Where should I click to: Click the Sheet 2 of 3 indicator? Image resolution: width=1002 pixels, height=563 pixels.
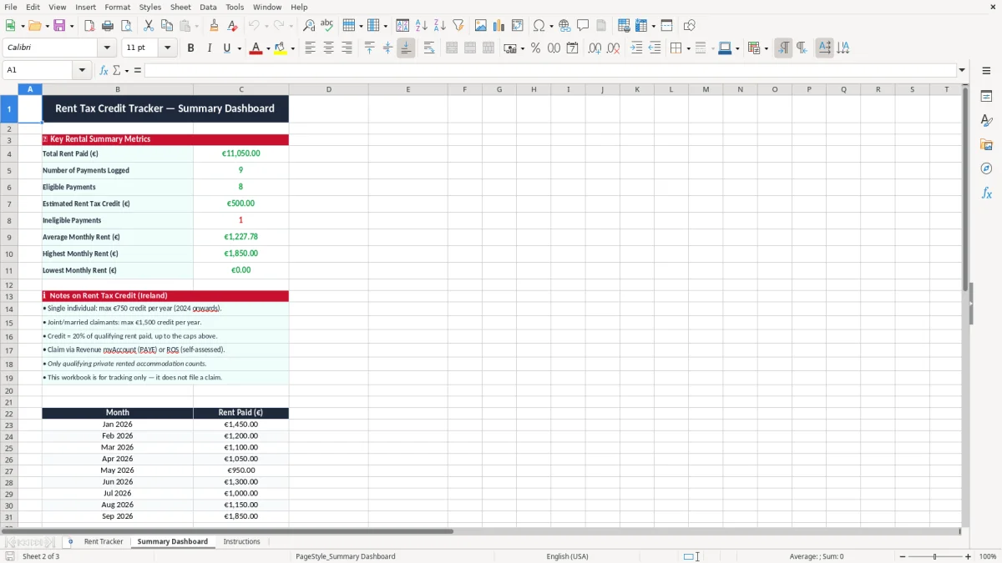coord(41,556)
